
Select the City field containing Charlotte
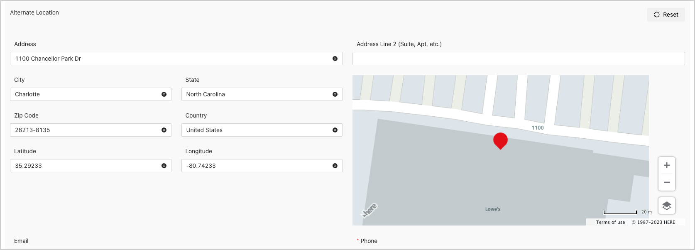tap(85, 94)
